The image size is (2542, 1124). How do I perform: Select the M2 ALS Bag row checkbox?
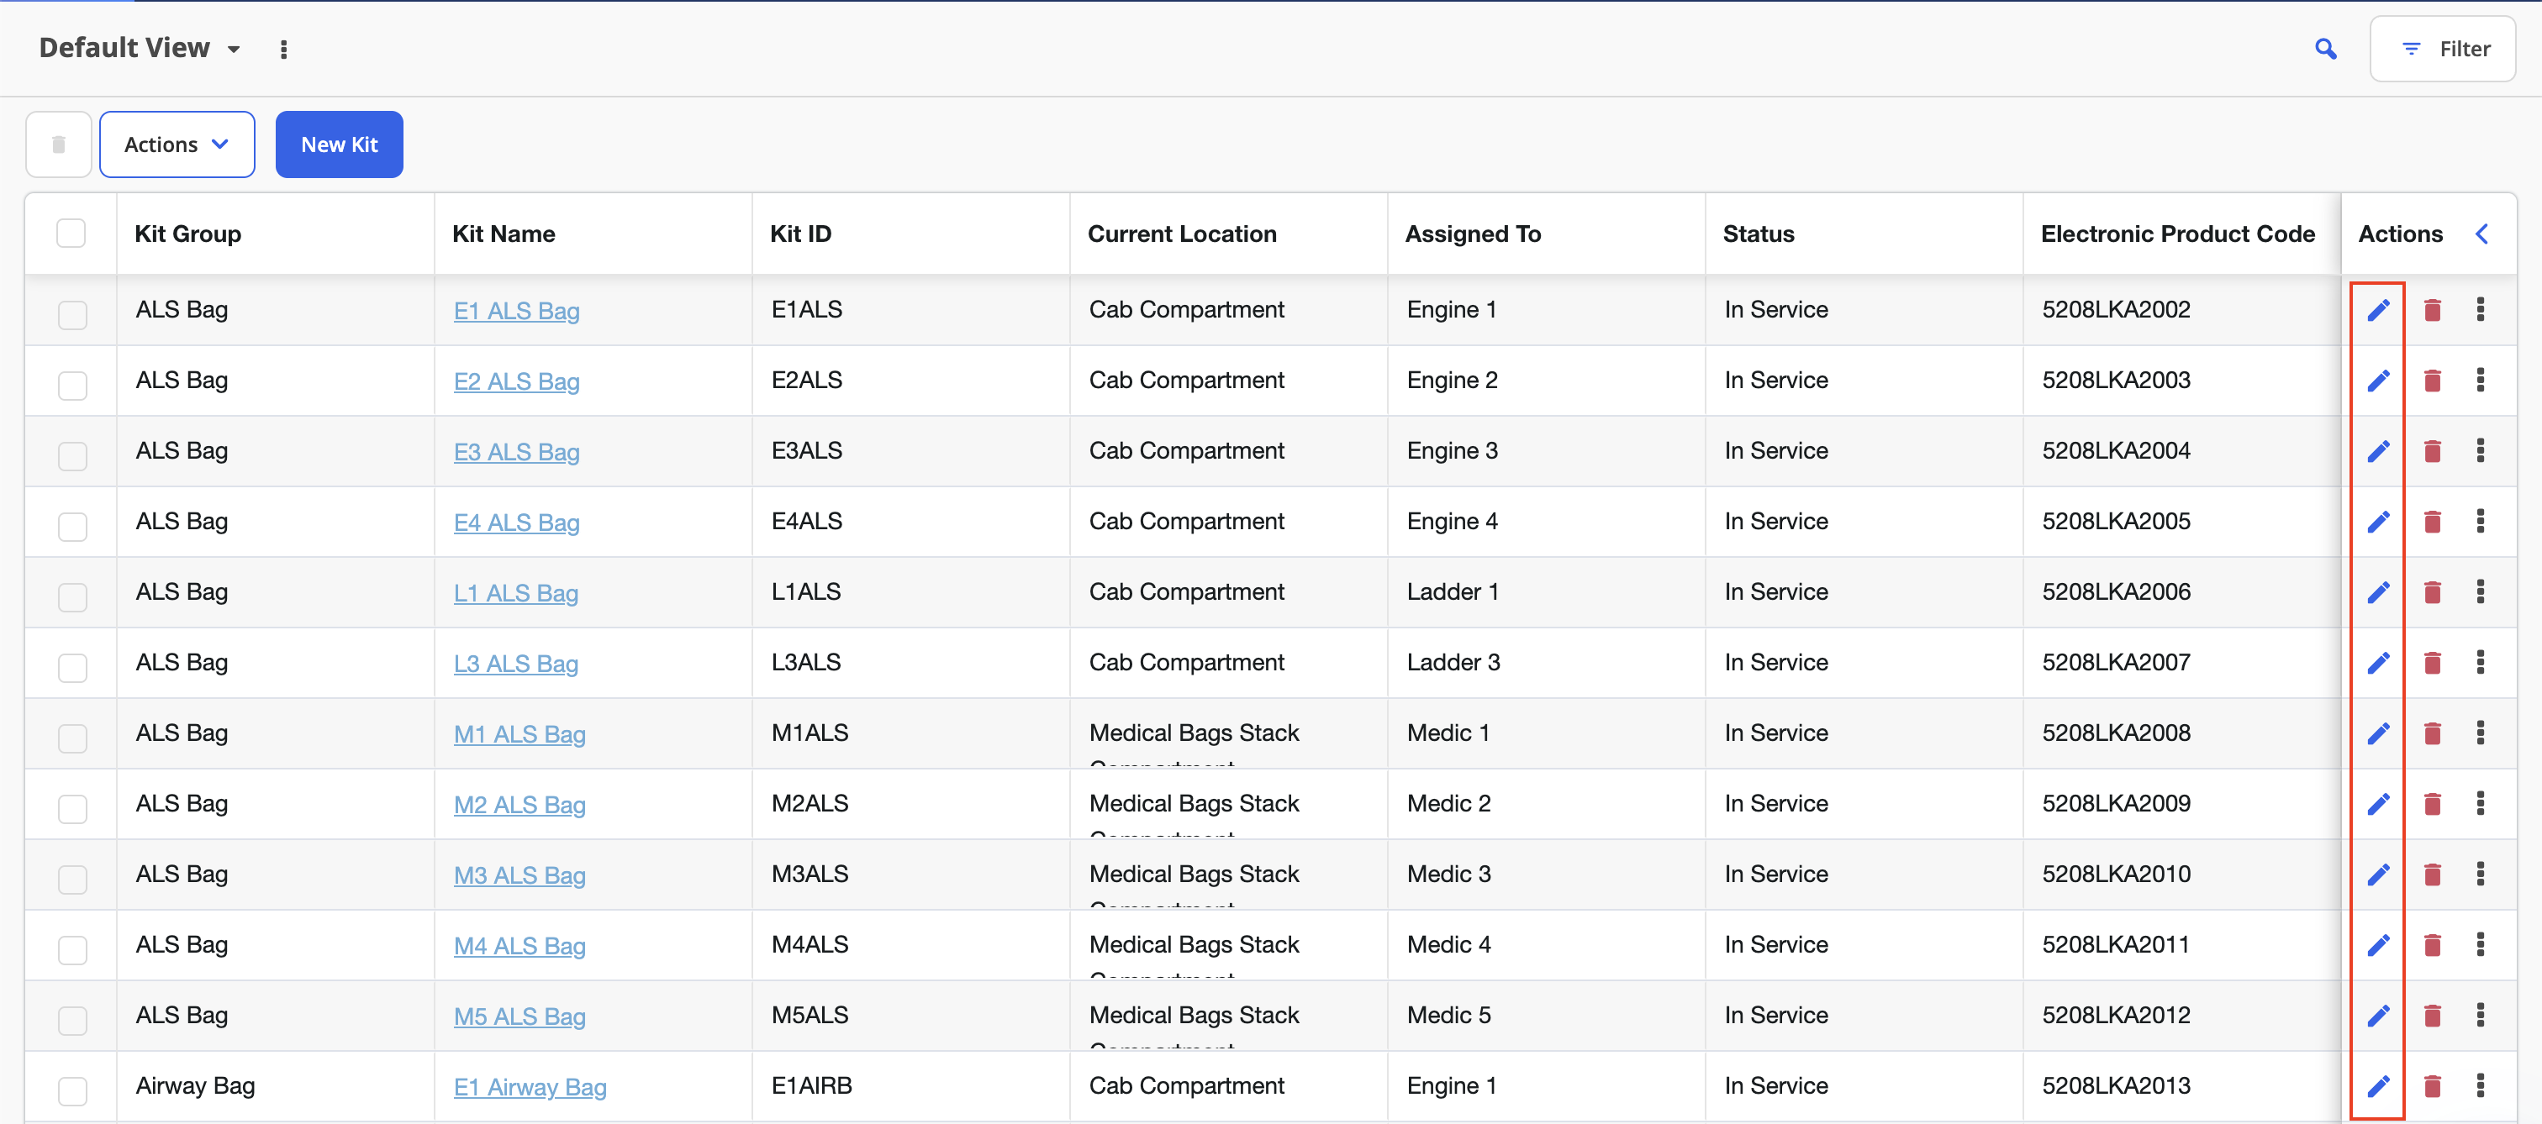[x=72, y=808]
